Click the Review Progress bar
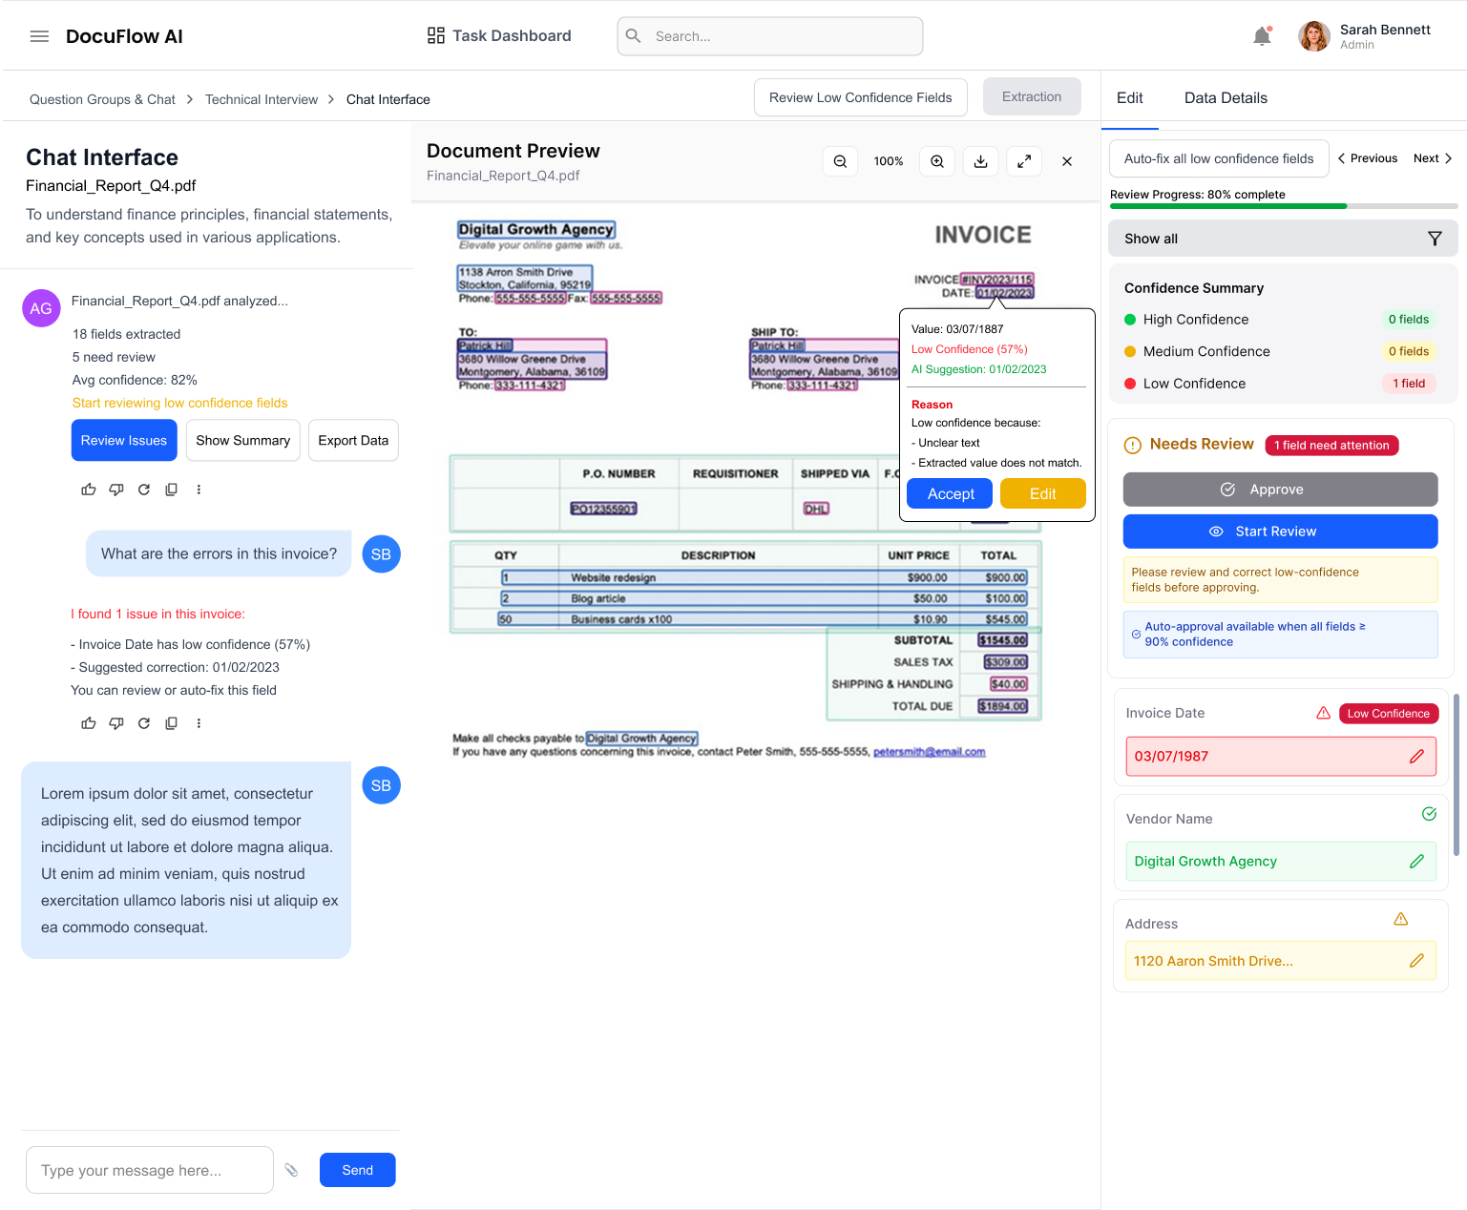 (x=1282, y=206)
